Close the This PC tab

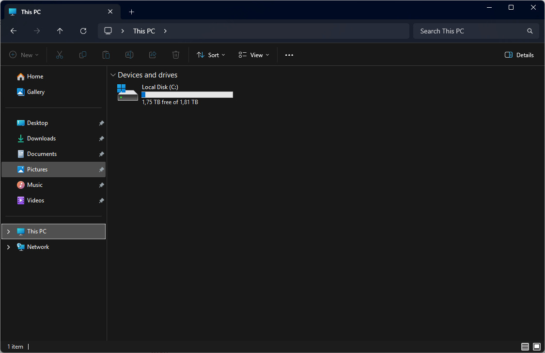coord(110,12)
